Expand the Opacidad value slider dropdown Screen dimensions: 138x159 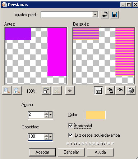50,137
